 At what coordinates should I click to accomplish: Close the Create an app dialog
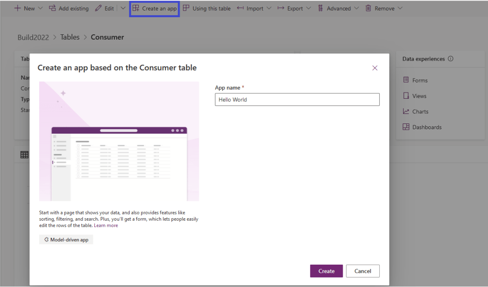click(x=375, y=68)
